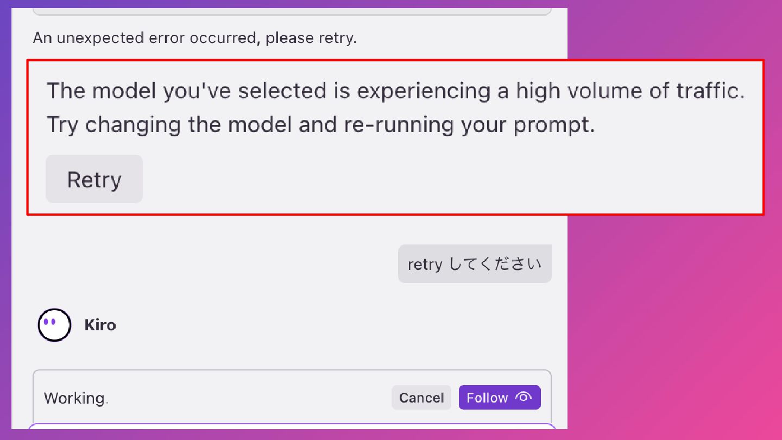Click the 'high volume of traffic' error line
The height and width of the screenshot is (440, 782).
coord(395,91)
